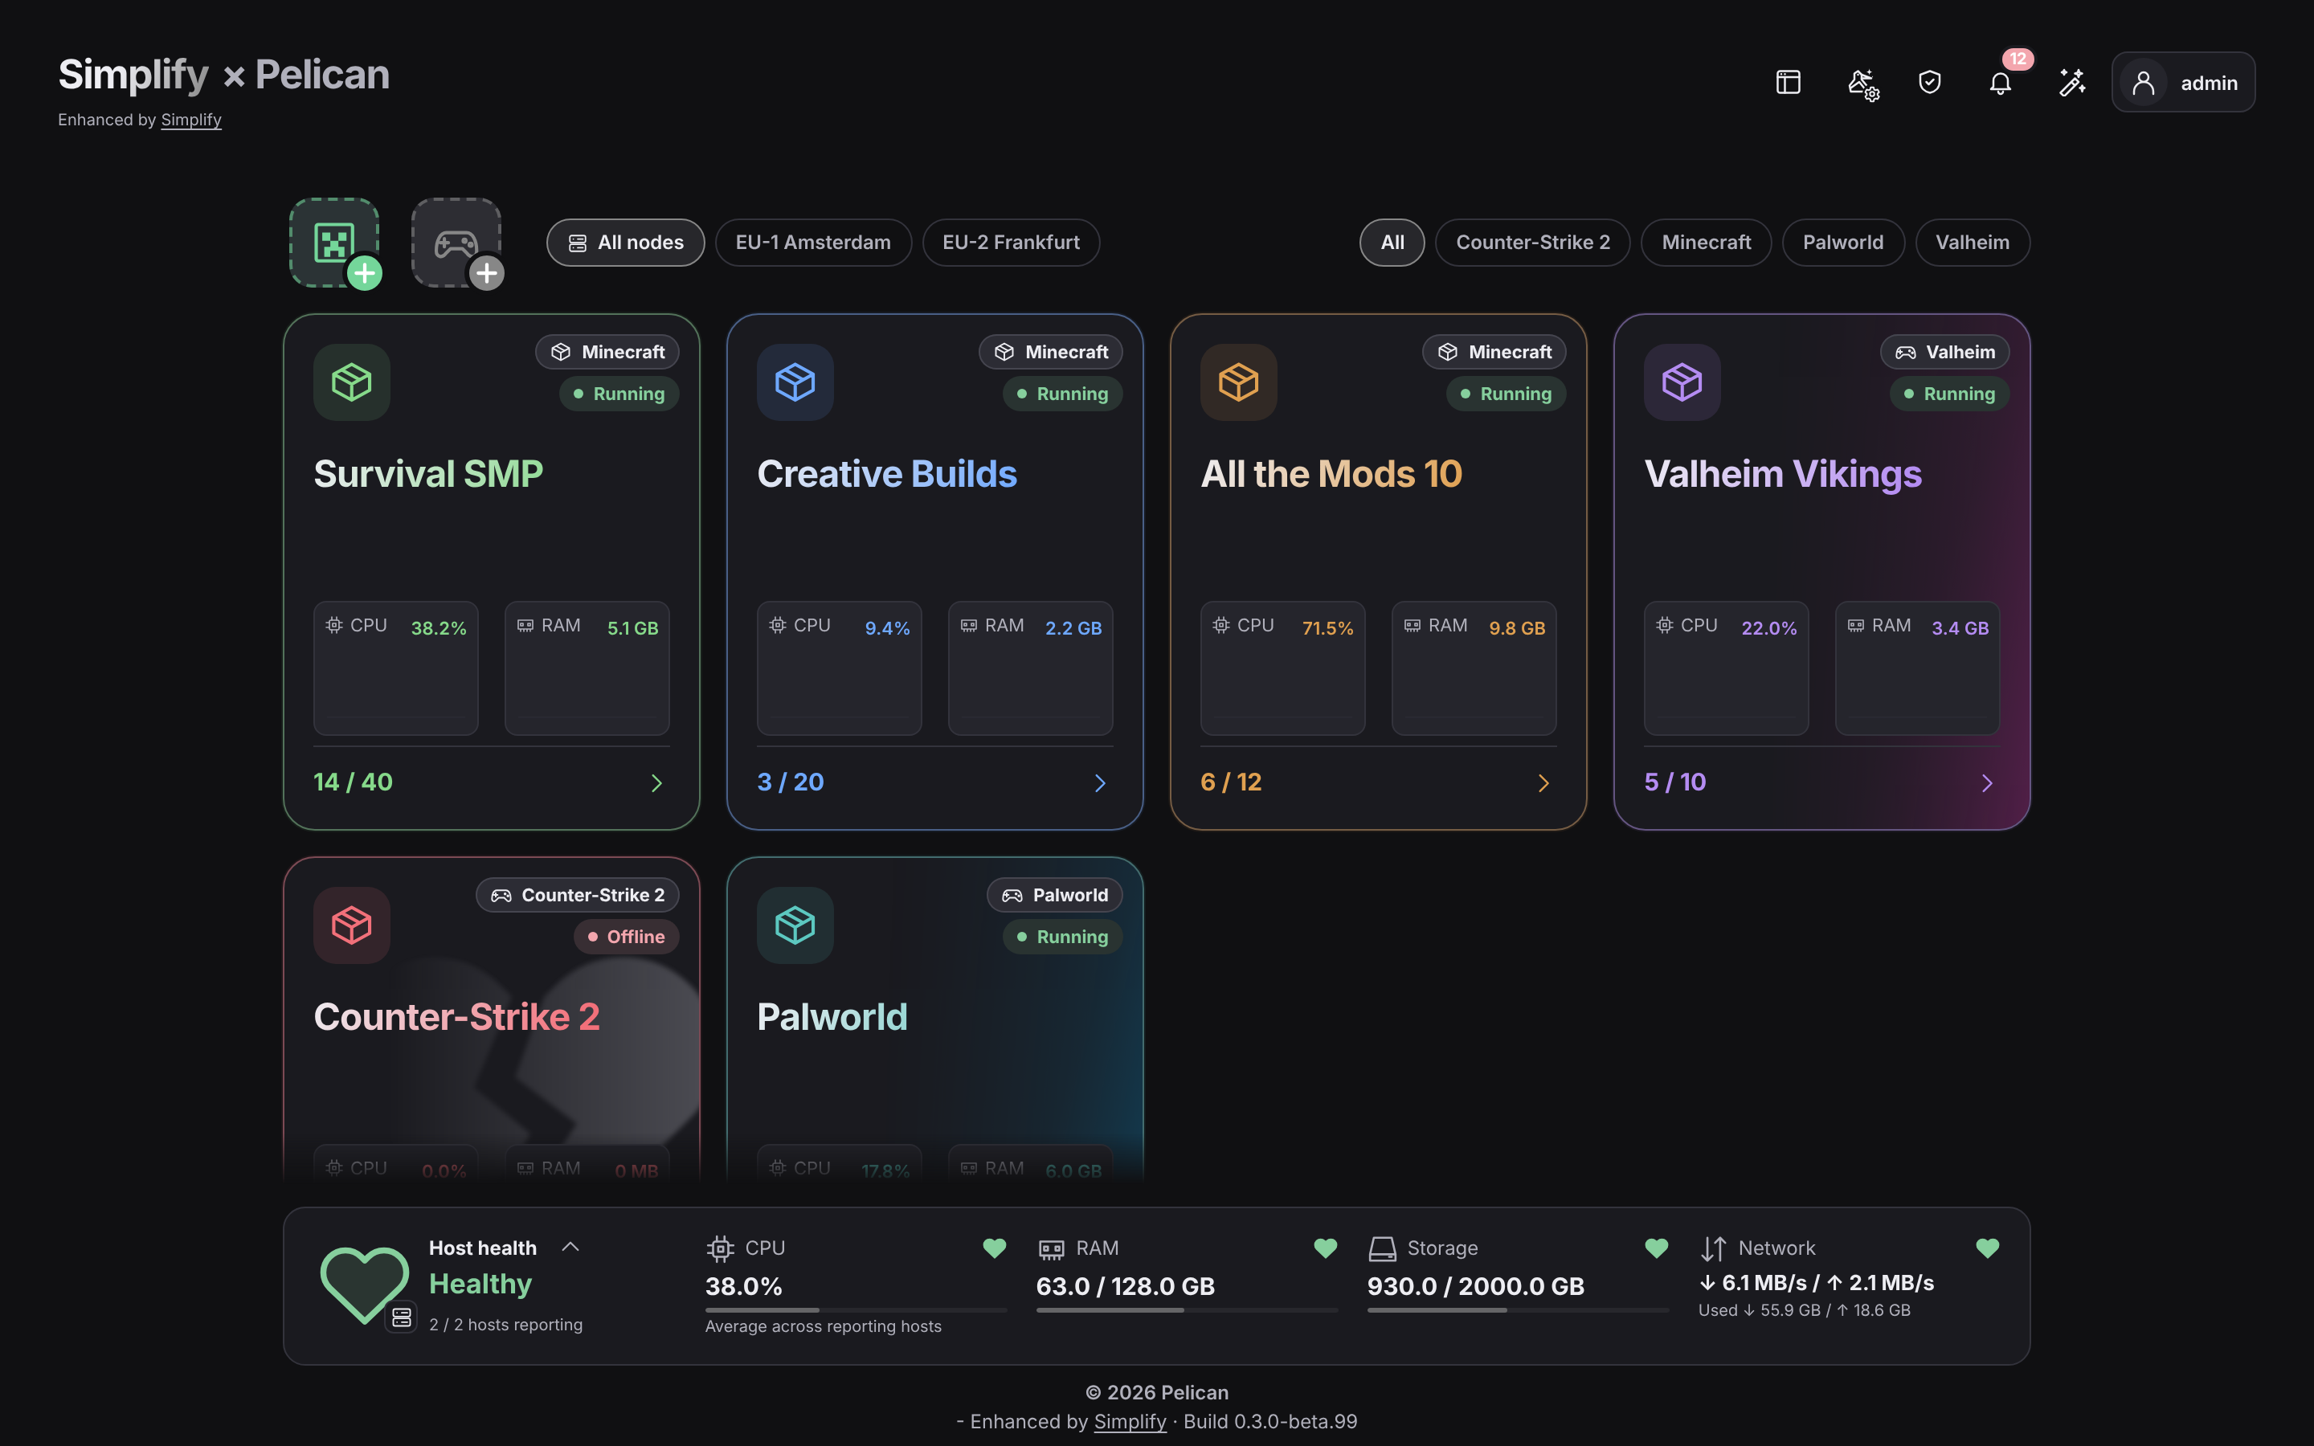Click the large Host health heart icon
This screenshot has height=1446, width=2314.
point(364,1285)
